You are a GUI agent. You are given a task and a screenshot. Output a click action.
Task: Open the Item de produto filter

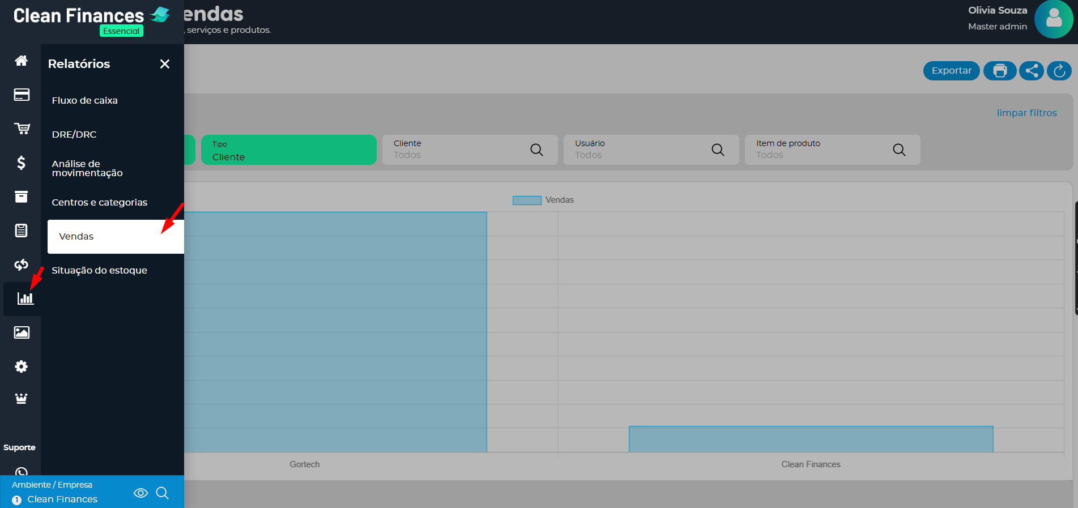[832, 150]
